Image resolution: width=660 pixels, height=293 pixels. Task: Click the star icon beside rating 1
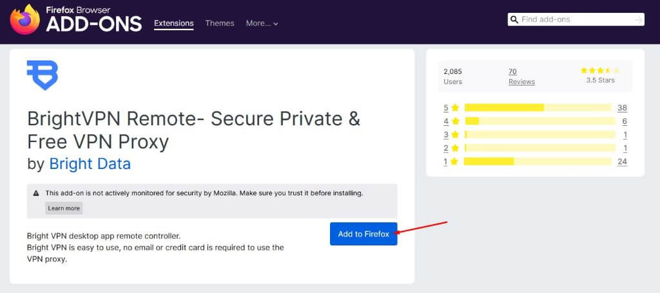(455, 162)
